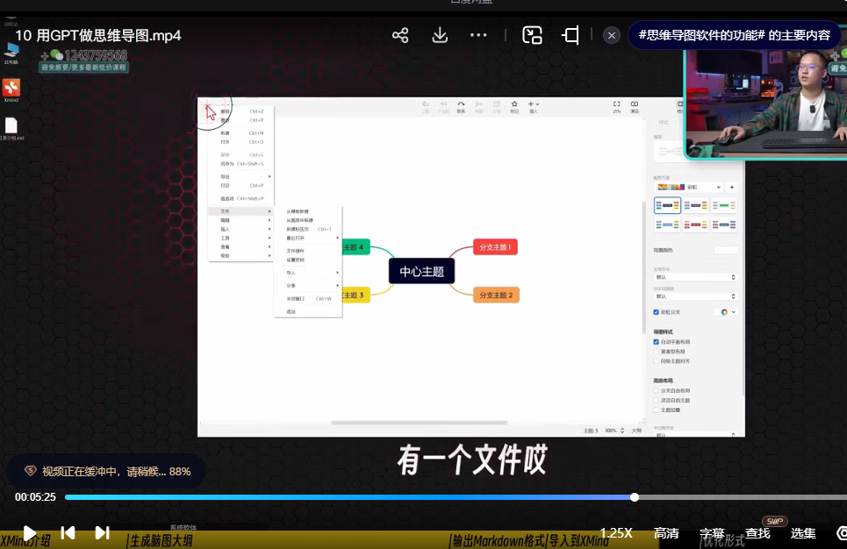Choose 另存为 Ctrl+Shift+S menu entry
The height and width of the screenshot is (549, 847).
point(240,164)
